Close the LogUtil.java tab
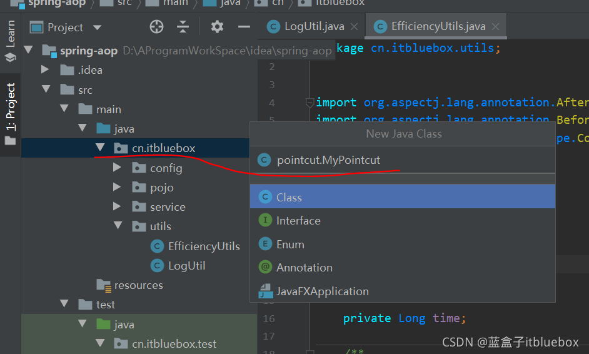 click(x=355, y=27)
